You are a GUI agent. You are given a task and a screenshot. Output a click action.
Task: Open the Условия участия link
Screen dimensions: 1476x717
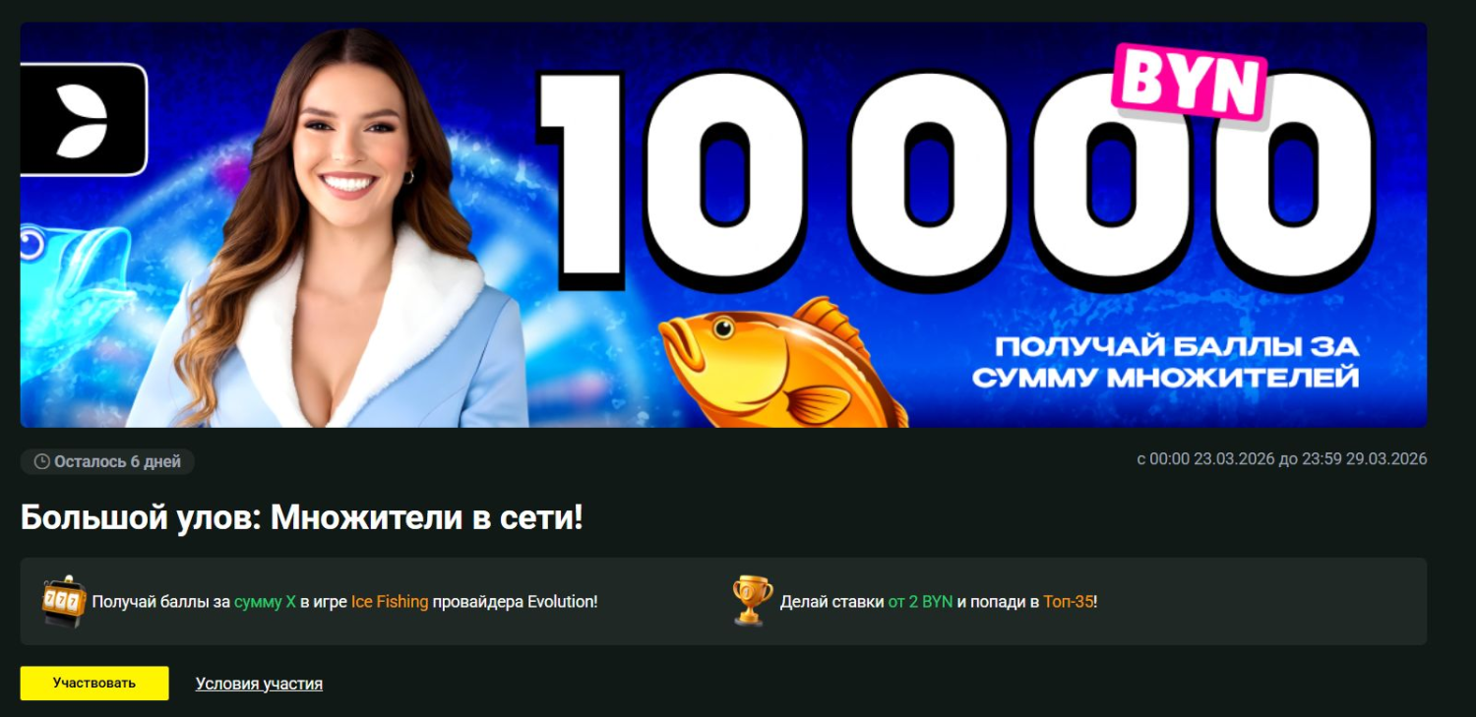click(259, 684)
